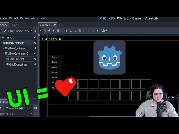Instantiate child scene link icon
This screenshot has width=179, height=134.
(x=5, y=31)
